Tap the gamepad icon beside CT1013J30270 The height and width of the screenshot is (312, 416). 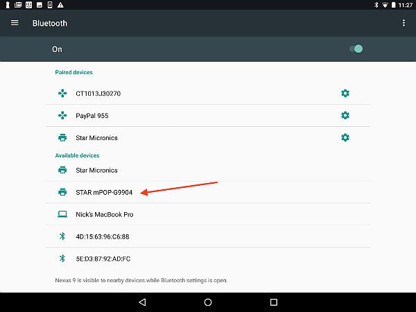[x=62, y=94]
